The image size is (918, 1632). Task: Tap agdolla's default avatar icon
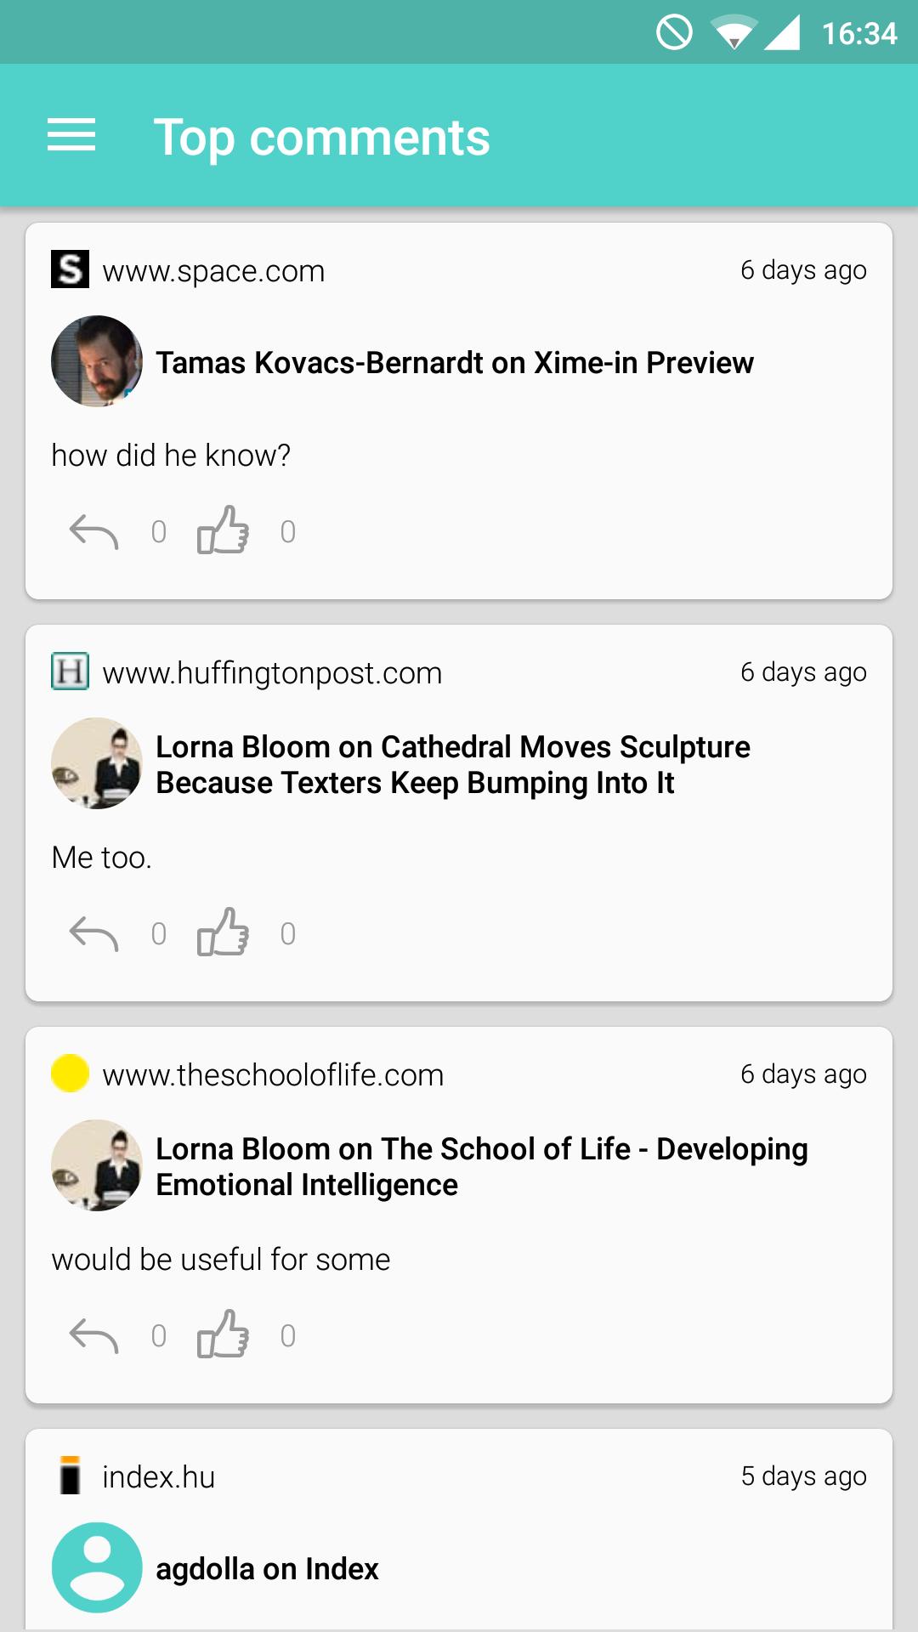pyautogui.click(x=97, y=1567)
